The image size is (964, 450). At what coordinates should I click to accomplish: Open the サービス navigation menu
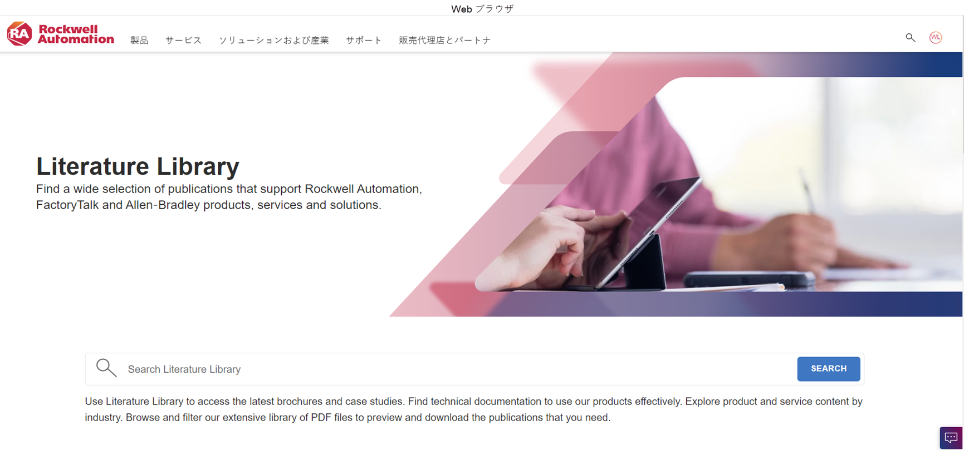[183, 40]
